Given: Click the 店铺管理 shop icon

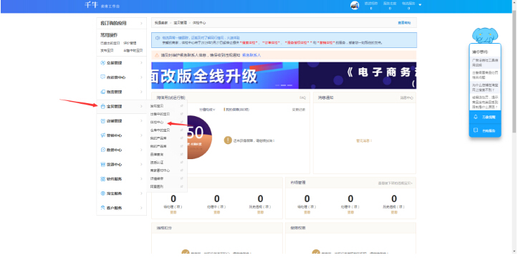Looking at the screenshot, I should click(x=102, y=121).
